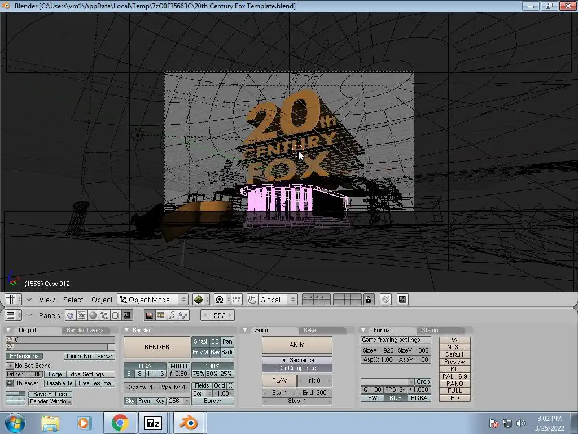Select the Scene context icon
The width and height of the screenshot is (578, 434).
tap(127, 315)
